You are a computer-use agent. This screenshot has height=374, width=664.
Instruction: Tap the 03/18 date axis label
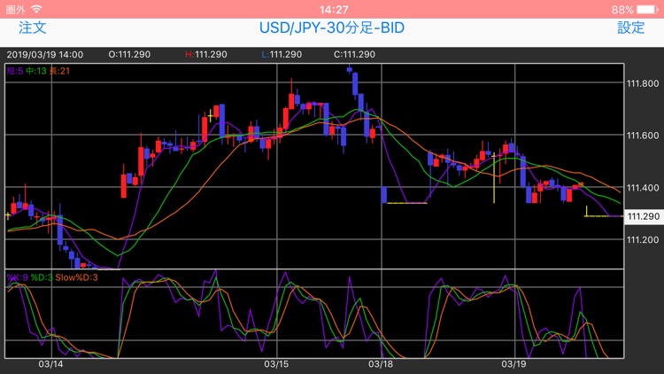pyautogui.click(x=381, y=364)
